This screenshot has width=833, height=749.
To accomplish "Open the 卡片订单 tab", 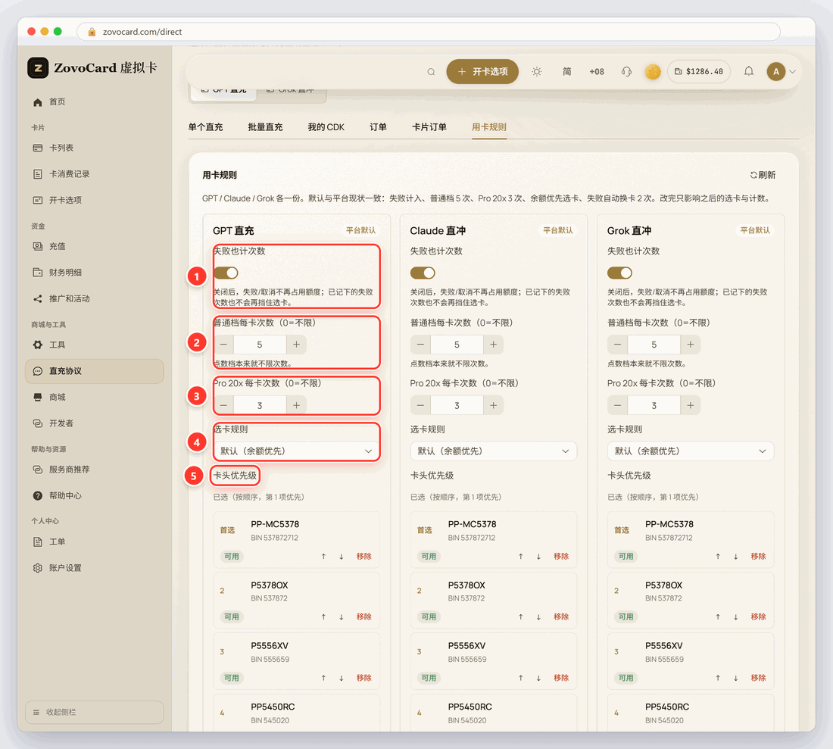I will click(429, 127).
